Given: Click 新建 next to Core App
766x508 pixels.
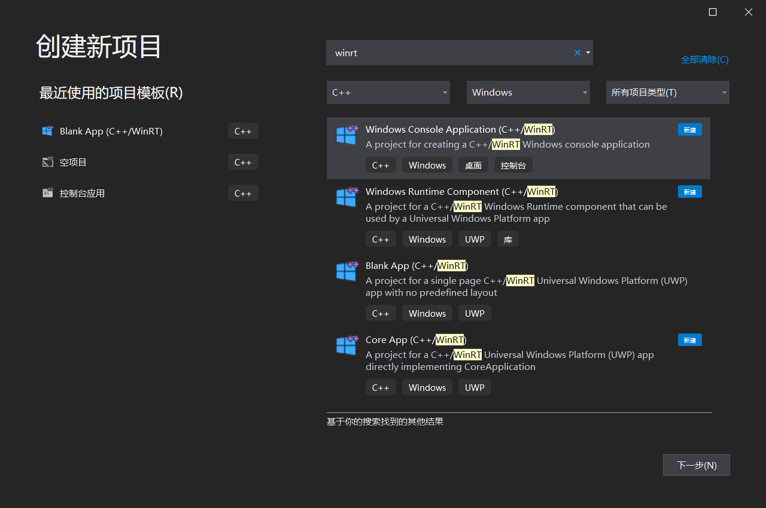Looking at the screenshot, I should pyautogui.click(x=689, y=339).
